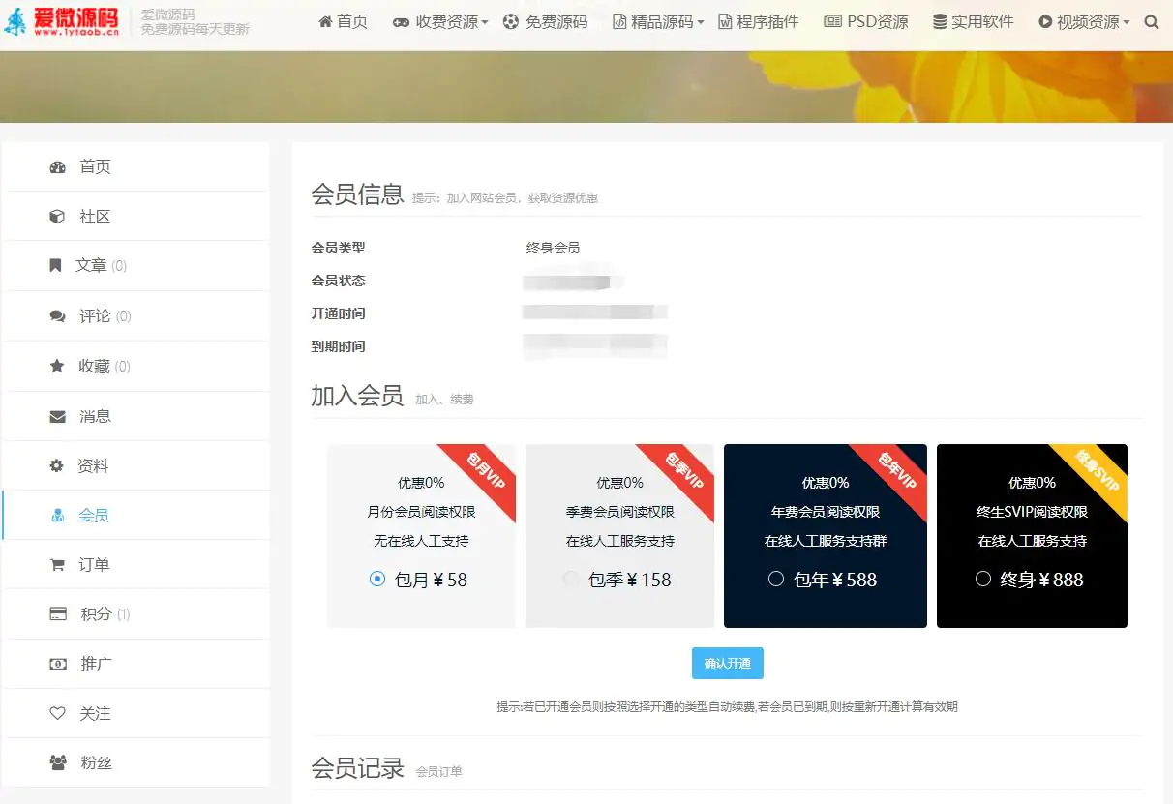Viewport: 1173px width, 804px height.
Task: Click the group icon beside 粉丝
Action: pyautogui.click(x=58, y=763)
